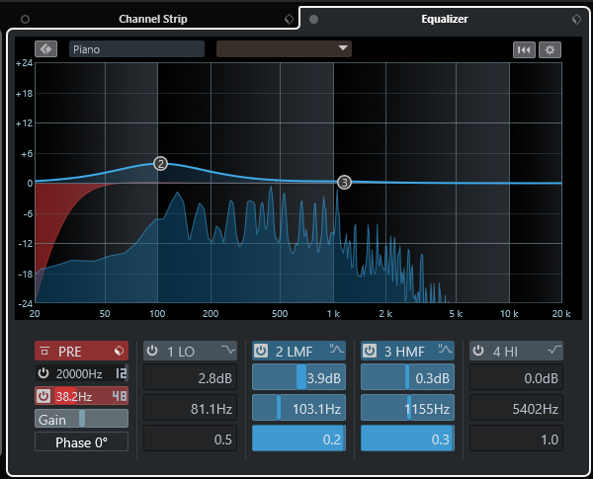The width and height of the screenshot is (593, 479).
Task: Enable the 4 HI band power button
Action: [479, 351]
